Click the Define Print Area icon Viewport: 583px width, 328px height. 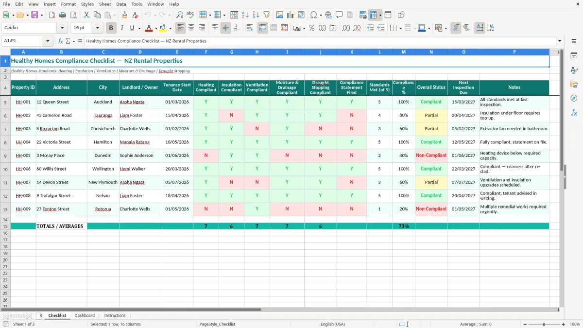pyautogui.click(x=363, y=15)
